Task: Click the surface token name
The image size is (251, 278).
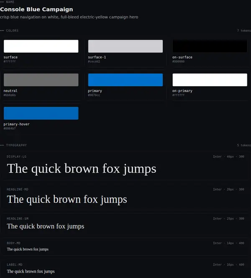Action: (x=10, y=57)
